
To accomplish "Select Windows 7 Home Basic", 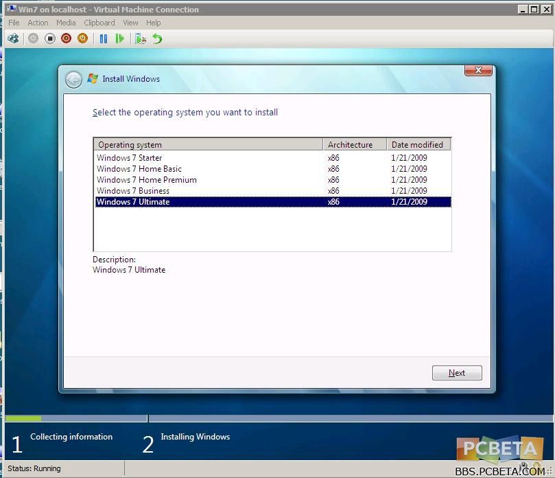I will click(x=272, y=169).
